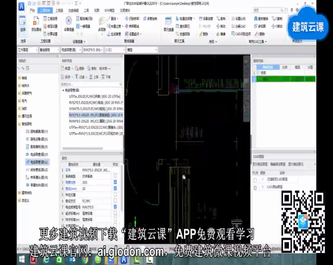Toggle checkbox for 系统类型 property row
The width and height of the screenshot is (333, 265).
click(115, 176)
